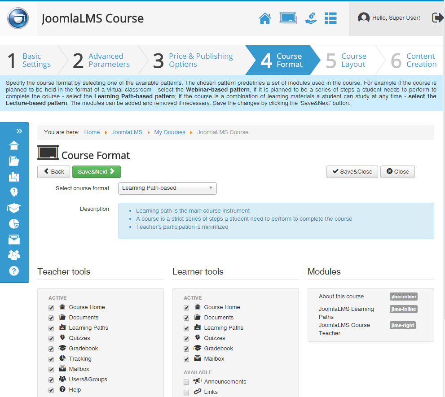
Task: Open the Select course format dropdown
Action: (167, 188)
